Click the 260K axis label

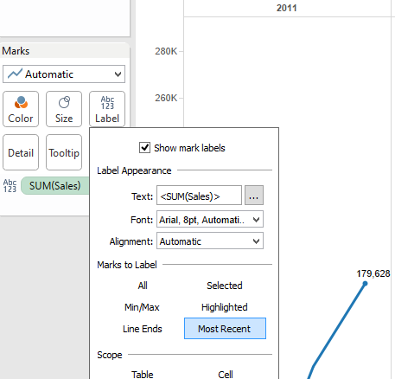(166, 98)
